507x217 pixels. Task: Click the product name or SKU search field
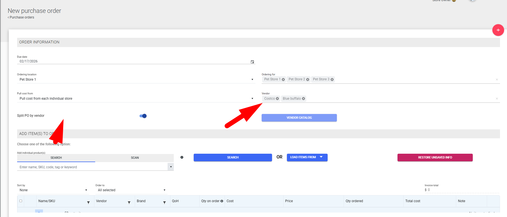[x=93, y=167]
